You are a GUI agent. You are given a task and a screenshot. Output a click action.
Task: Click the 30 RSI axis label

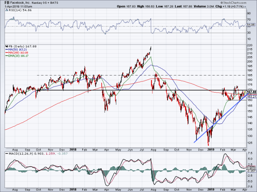point(249,33)
